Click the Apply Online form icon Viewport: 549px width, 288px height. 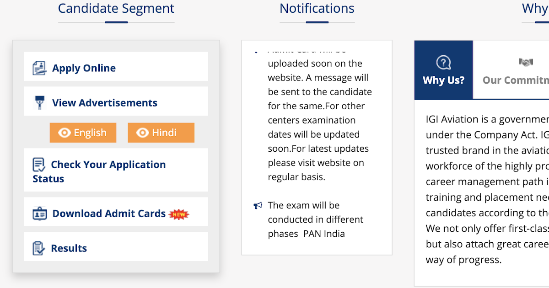(40, 68)
